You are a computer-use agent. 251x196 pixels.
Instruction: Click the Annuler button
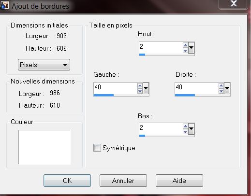123,181
